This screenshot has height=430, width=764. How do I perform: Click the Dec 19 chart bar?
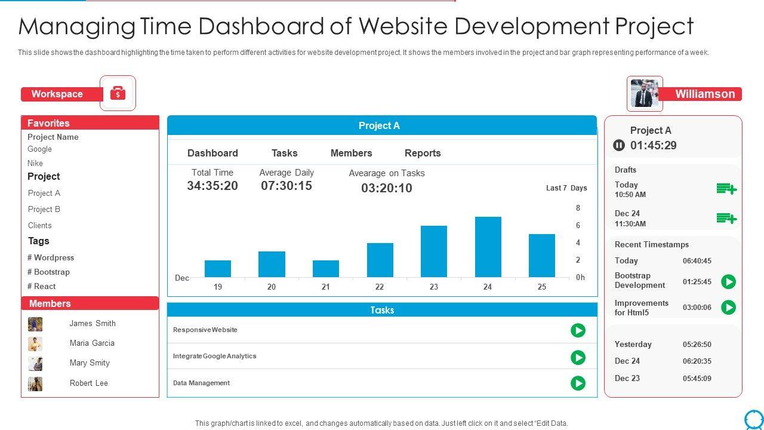218,269
